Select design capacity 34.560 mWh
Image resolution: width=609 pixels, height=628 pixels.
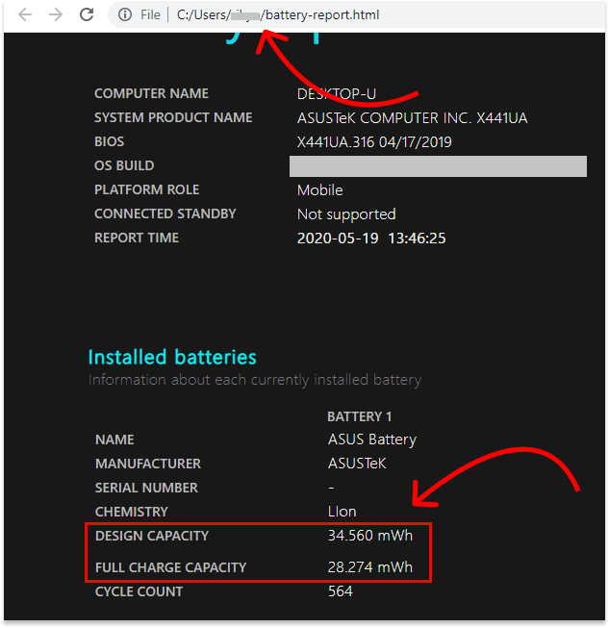(370, 536)
